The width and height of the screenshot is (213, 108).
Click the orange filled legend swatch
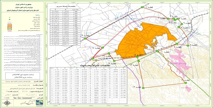pos(10,25)
